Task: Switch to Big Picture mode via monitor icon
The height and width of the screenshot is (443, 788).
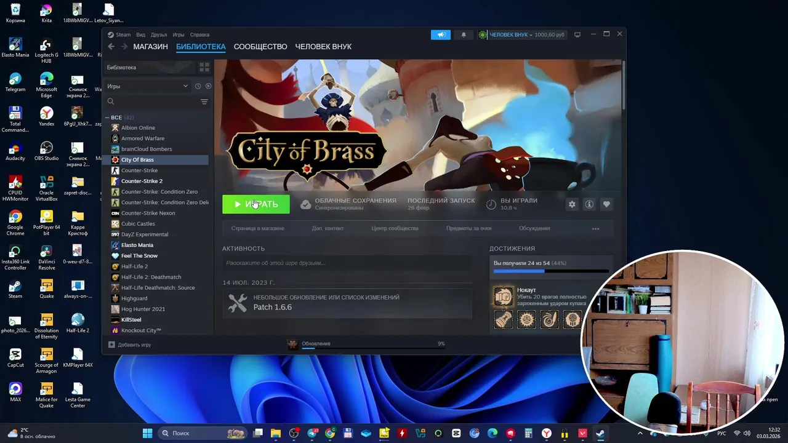Action: (577, 35)
